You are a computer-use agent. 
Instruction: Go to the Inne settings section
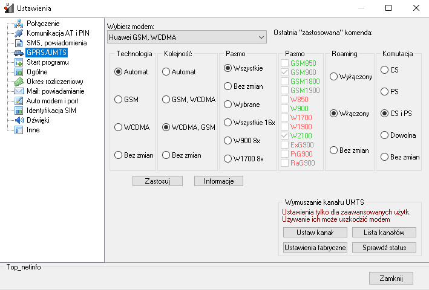pos(33,130)
